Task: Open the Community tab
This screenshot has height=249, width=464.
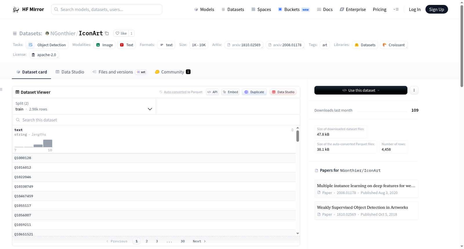Action: coord(173,72)
